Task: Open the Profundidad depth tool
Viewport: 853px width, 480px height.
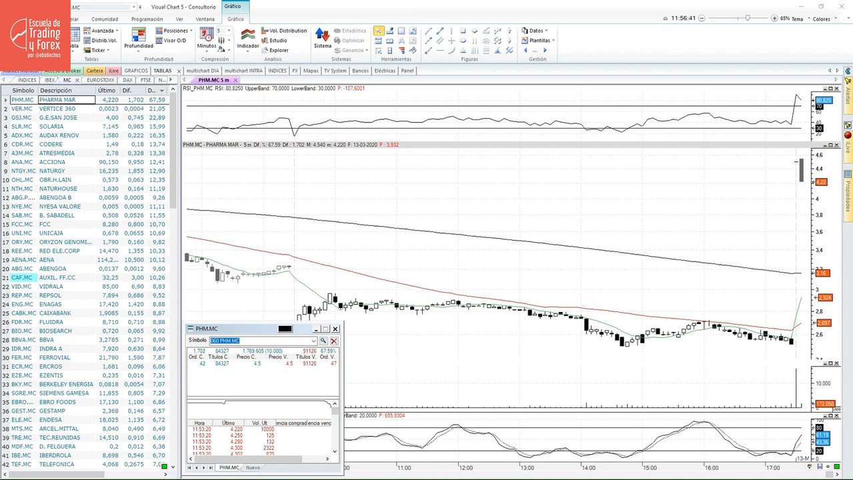Action: [x=139, y=39]
